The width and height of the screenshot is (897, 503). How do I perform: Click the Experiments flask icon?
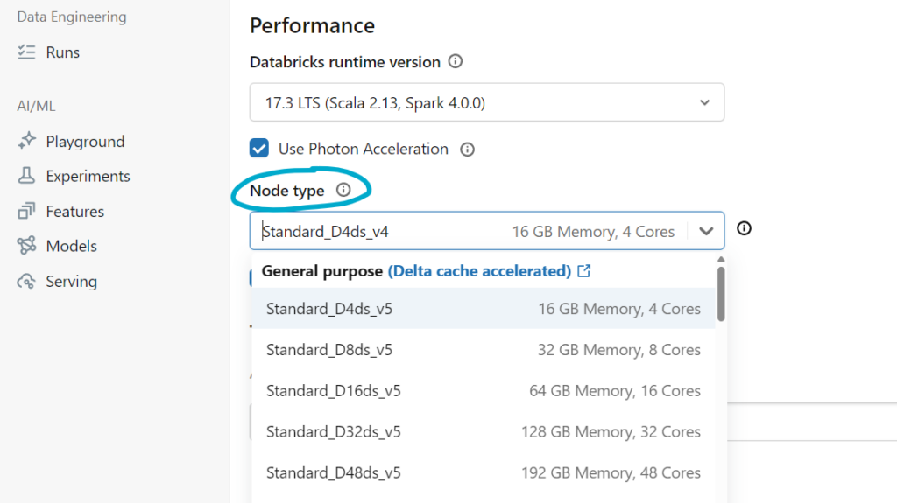pos(26,176)
